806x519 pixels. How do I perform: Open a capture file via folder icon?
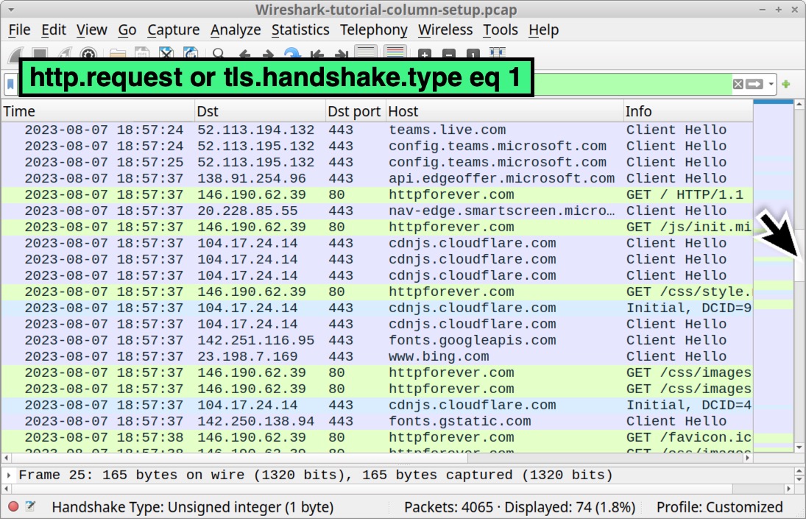pyautogui.click(x=118, y=54)
